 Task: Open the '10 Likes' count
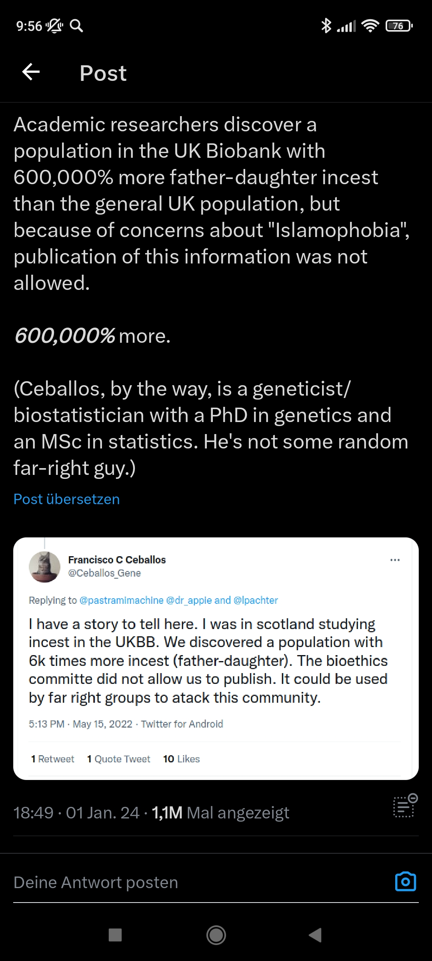181,759
